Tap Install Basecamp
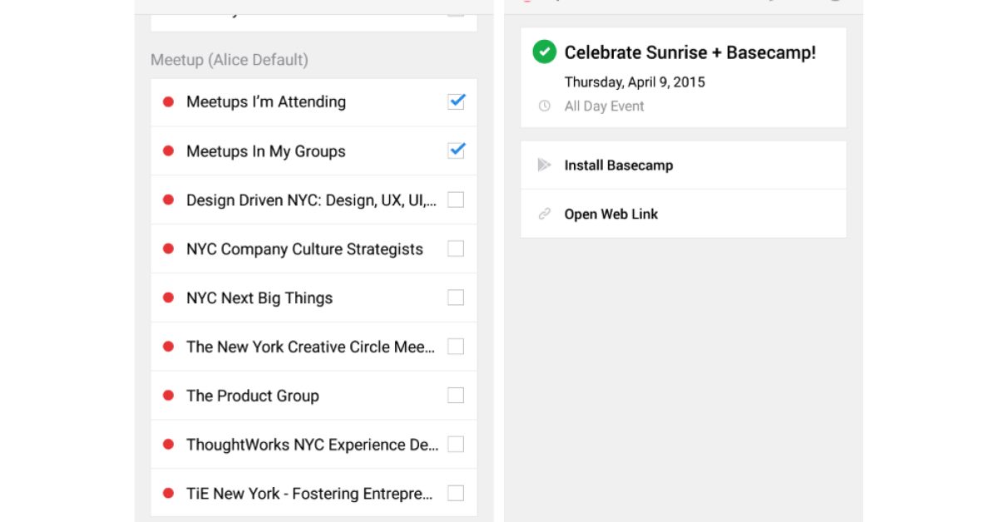998x522 pixels. tap(618, 165)
